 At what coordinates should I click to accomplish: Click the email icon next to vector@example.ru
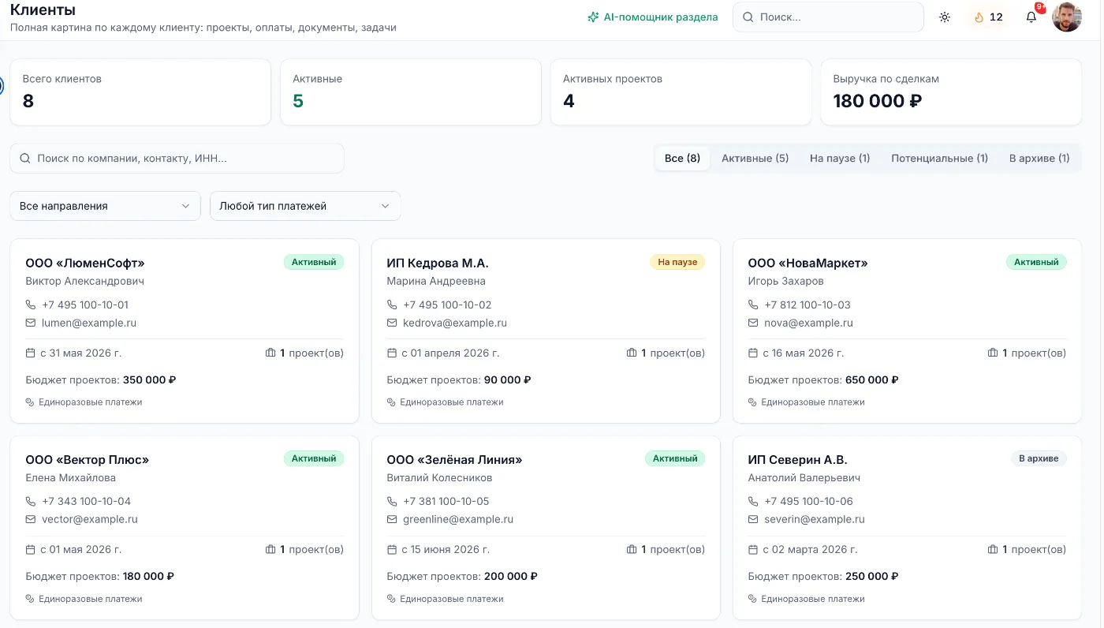click(x=31, y=519)
